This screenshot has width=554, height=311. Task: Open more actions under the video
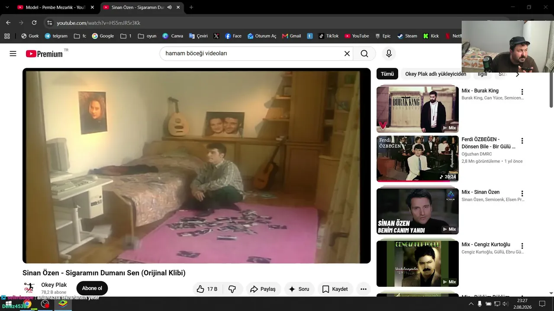(x=364, y=289)
